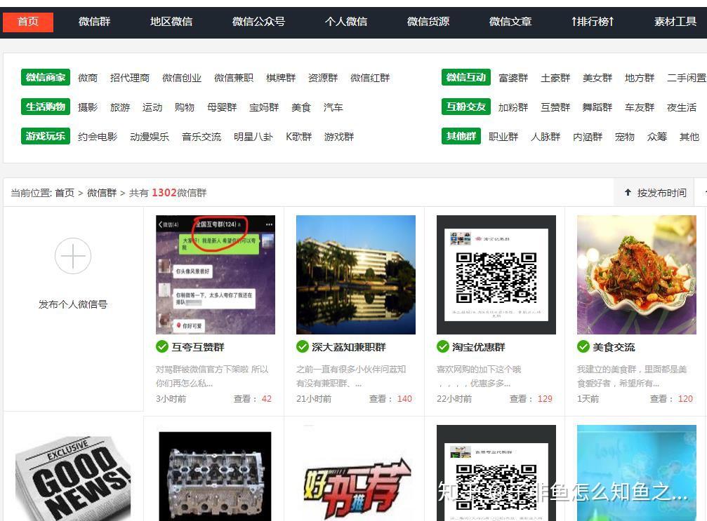707x521 pixels.
Task: Open the 车友群 category link
Action: 640,107
